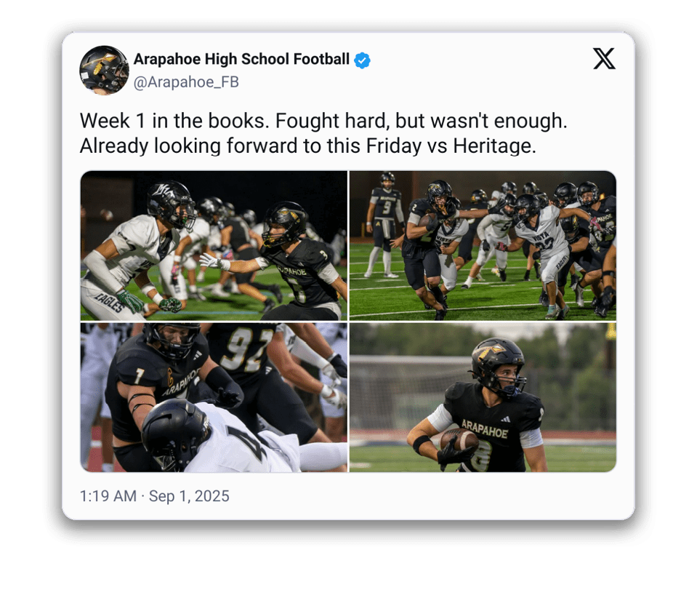The height and width of the screenshot is (598, 697).
Task: Click the @Arapahoe_FB handle
Action: point(186,82)
